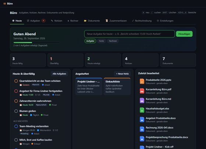Focus the Neue Aufgabe für heute field
The width and height of the screenshot is (206, 149).
pos(129,34)
